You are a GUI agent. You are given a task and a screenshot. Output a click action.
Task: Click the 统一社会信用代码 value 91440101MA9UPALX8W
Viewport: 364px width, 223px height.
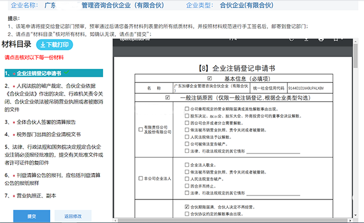click(x=306, y=89)
